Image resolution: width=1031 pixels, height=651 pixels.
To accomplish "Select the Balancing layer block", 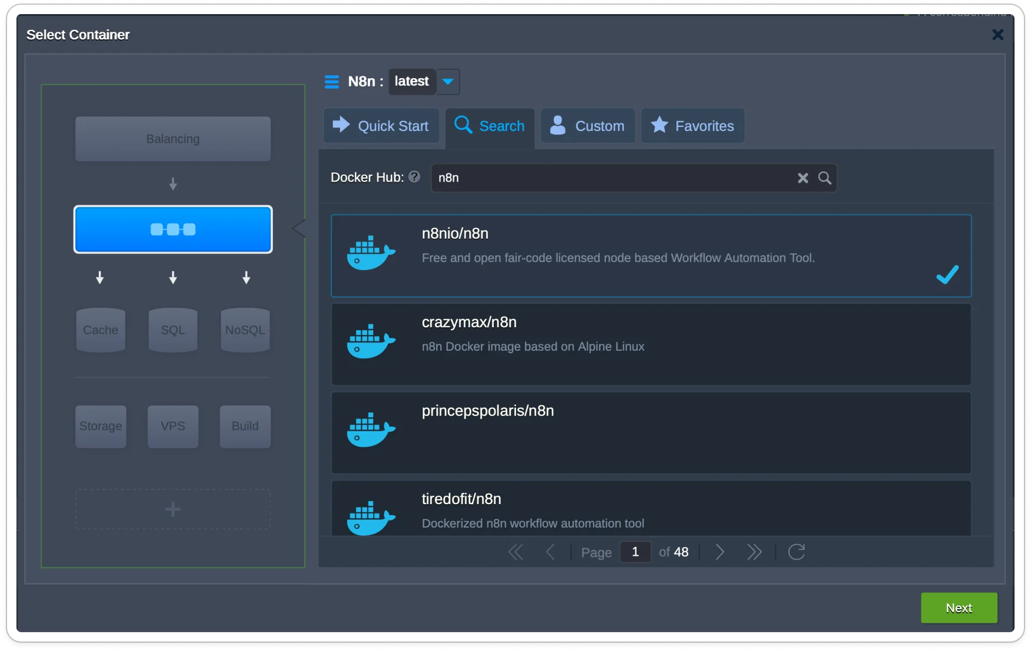I will 173,139.
